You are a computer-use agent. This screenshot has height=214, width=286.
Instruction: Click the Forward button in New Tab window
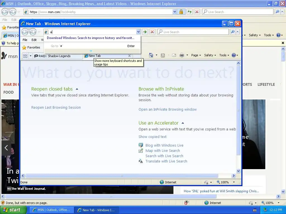33,32
